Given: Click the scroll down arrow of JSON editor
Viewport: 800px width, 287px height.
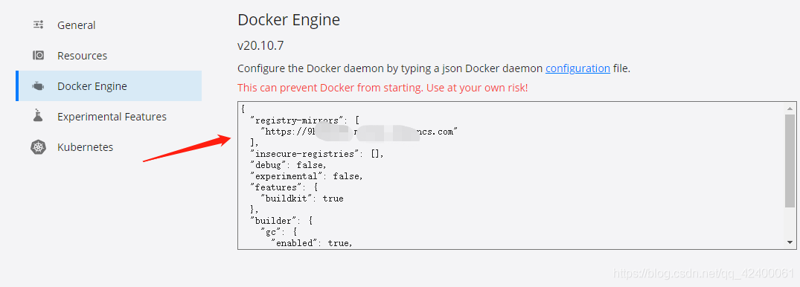Looking at the screenshot, I should click(790, 242).
